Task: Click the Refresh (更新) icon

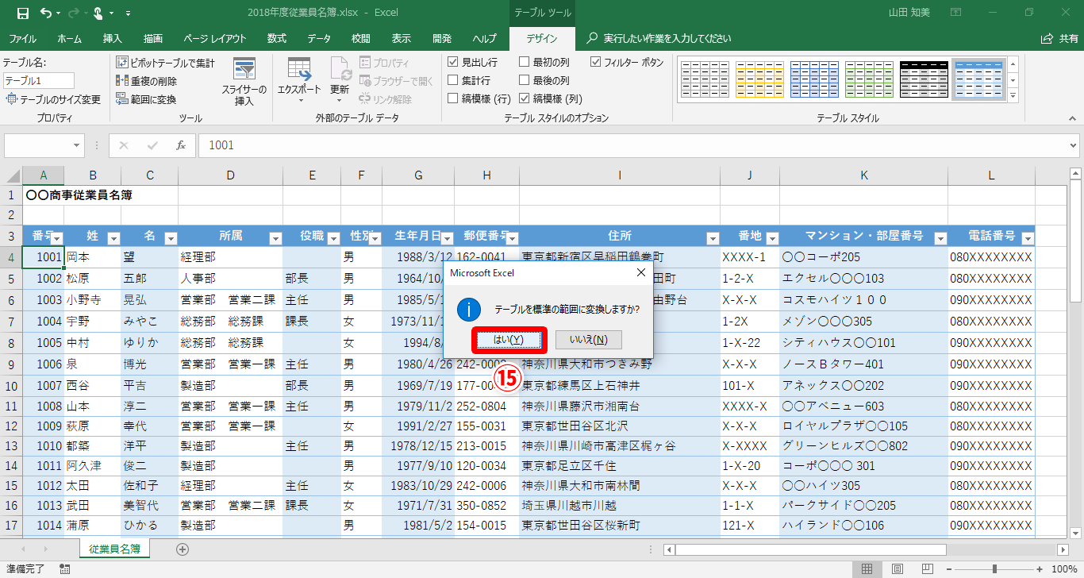Action: point(340,69)
